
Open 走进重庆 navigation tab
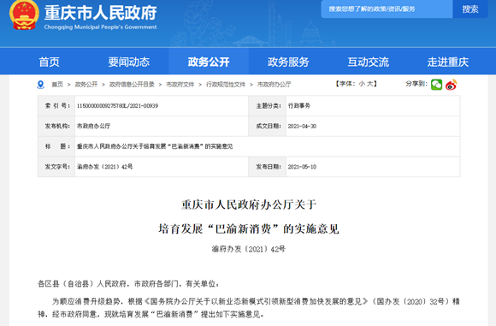point(448,62)
